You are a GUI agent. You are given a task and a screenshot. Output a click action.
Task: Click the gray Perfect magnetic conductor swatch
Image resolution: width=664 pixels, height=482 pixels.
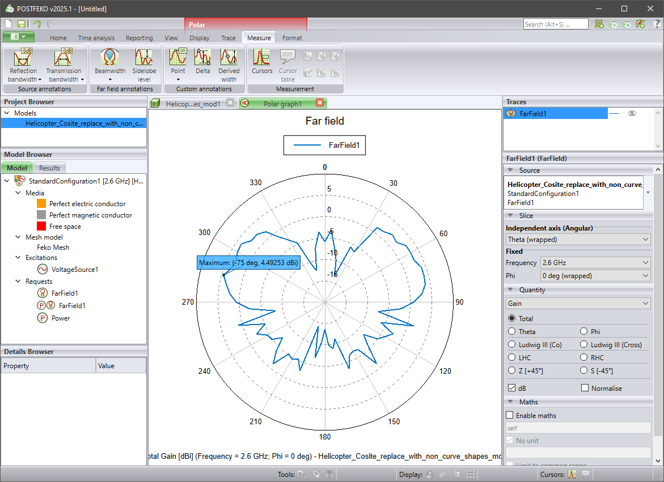41,215
